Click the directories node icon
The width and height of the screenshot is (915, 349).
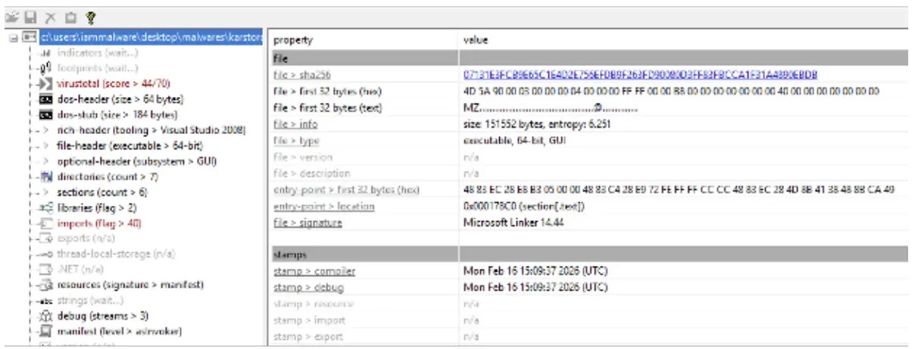pyautogui.click(x=45, y=176)
